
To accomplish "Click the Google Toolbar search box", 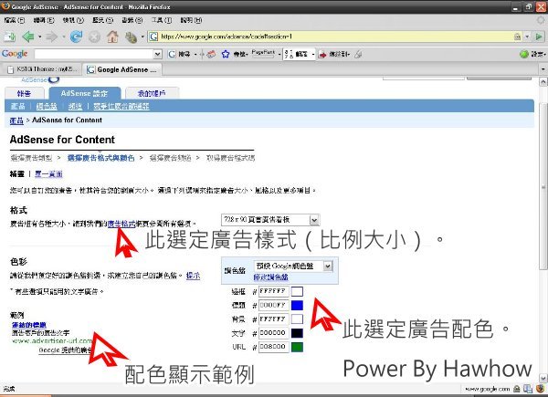I will pos(94,54).
